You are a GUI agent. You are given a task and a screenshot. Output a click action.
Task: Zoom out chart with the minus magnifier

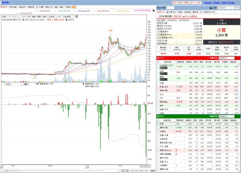123,171
